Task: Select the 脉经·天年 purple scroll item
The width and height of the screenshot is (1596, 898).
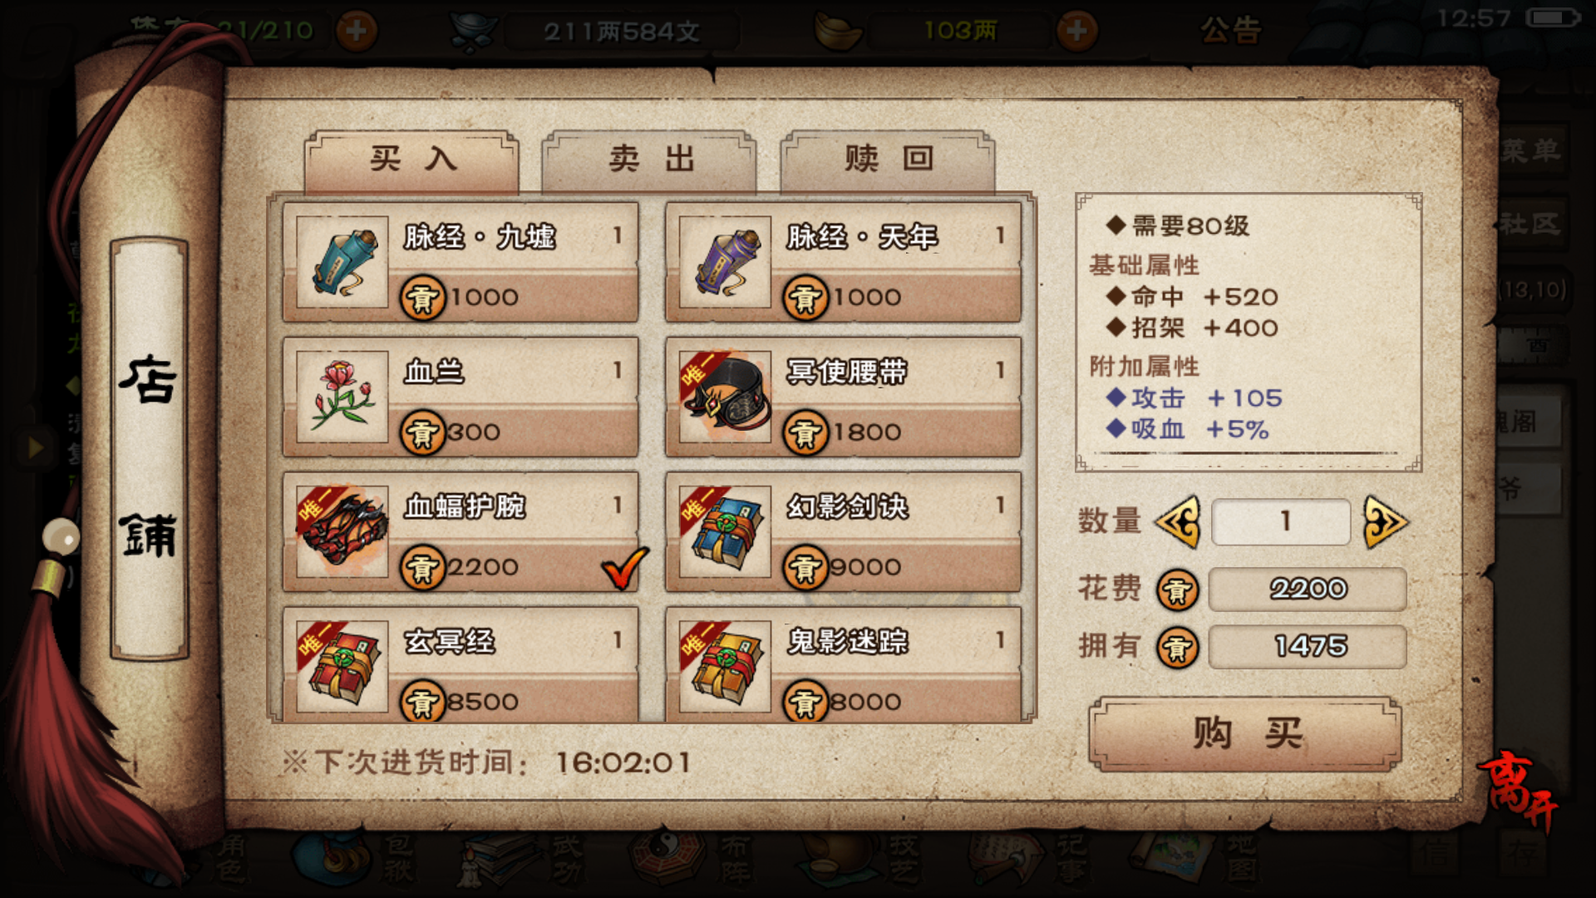Action: click(843, 263)
